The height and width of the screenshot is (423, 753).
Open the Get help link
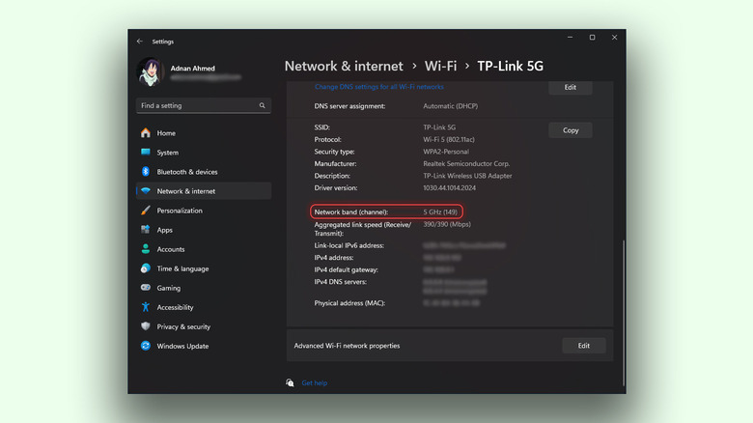(x=315, y=382)
